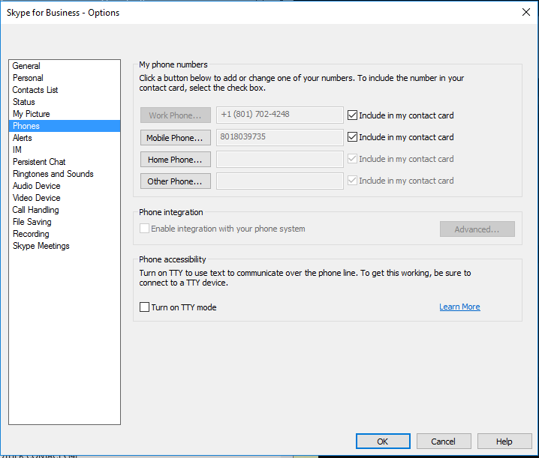539x458 pixels.
Task: Select My Picture category
Action: (x=32, y=114)
